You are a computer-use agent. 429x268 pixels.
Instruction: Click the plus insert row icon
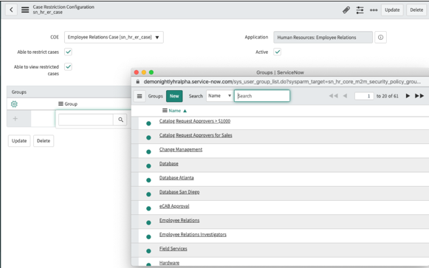tap(16, 119)
